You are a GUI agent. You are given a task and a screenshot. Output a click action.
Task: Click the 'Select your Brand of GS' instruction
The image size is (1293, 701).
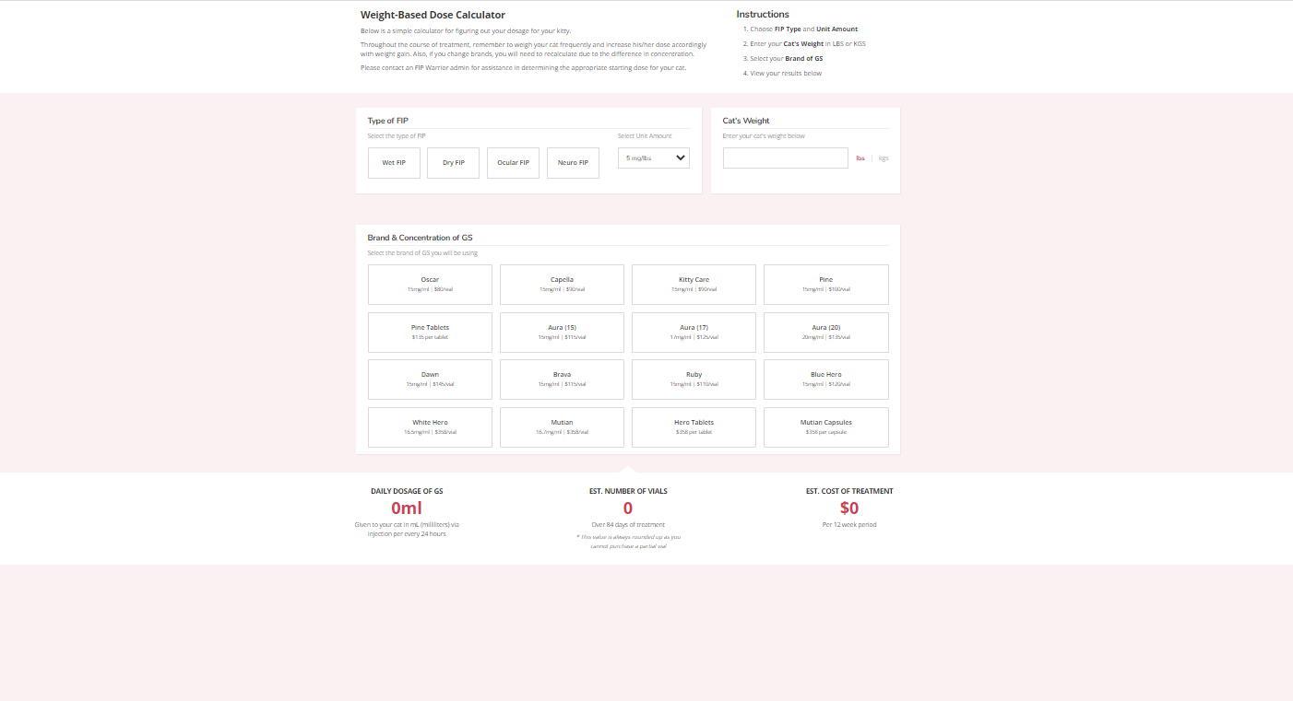click(787, 58)
